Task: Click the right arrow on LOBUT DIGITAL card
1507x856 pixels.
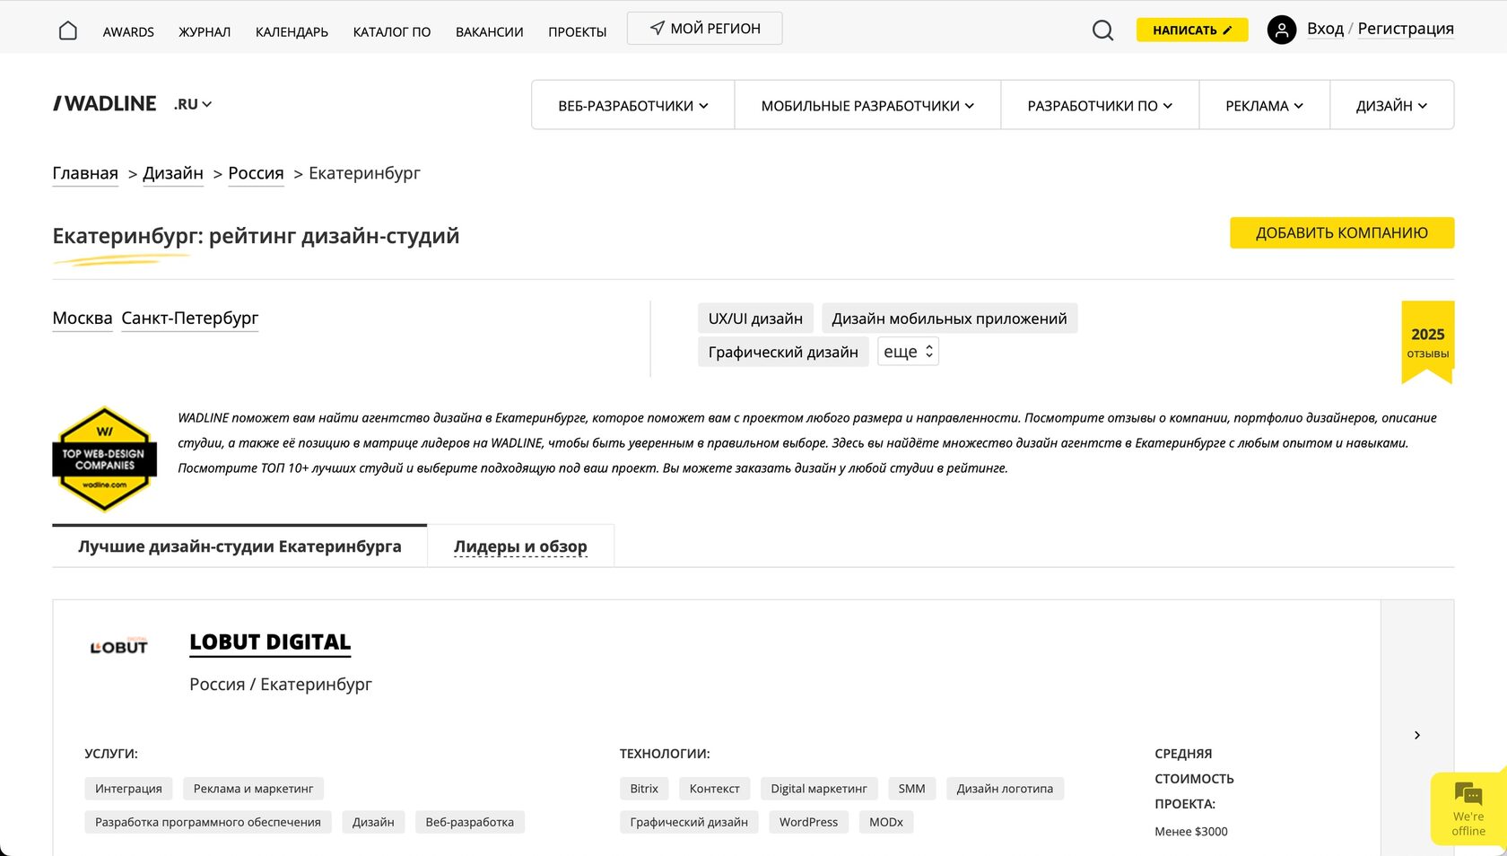Action: click(1417, 735)
